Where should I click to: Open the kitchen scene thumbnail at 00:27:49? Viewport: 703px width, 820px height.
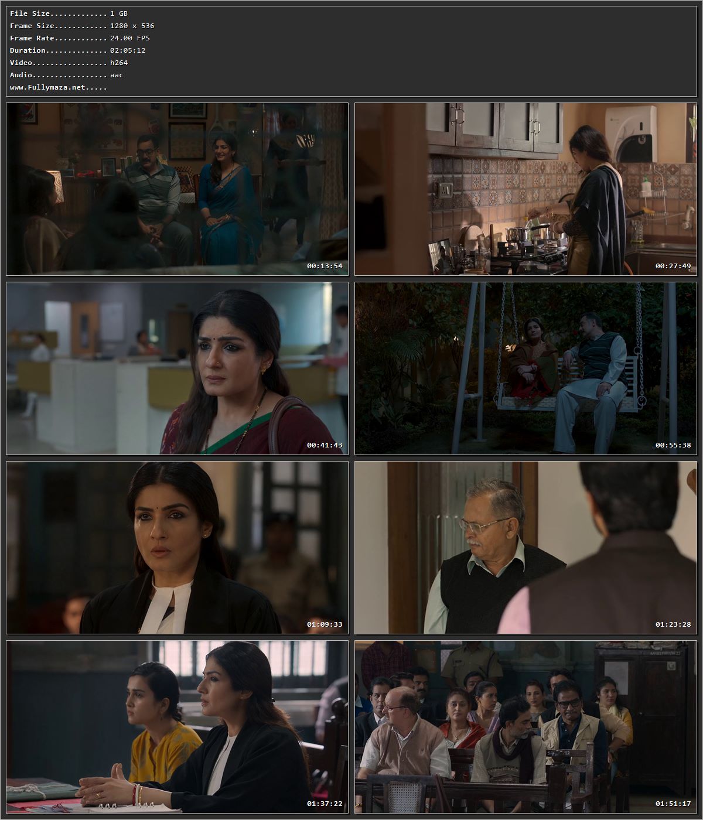pyautogui.click(x=526, y=189)
